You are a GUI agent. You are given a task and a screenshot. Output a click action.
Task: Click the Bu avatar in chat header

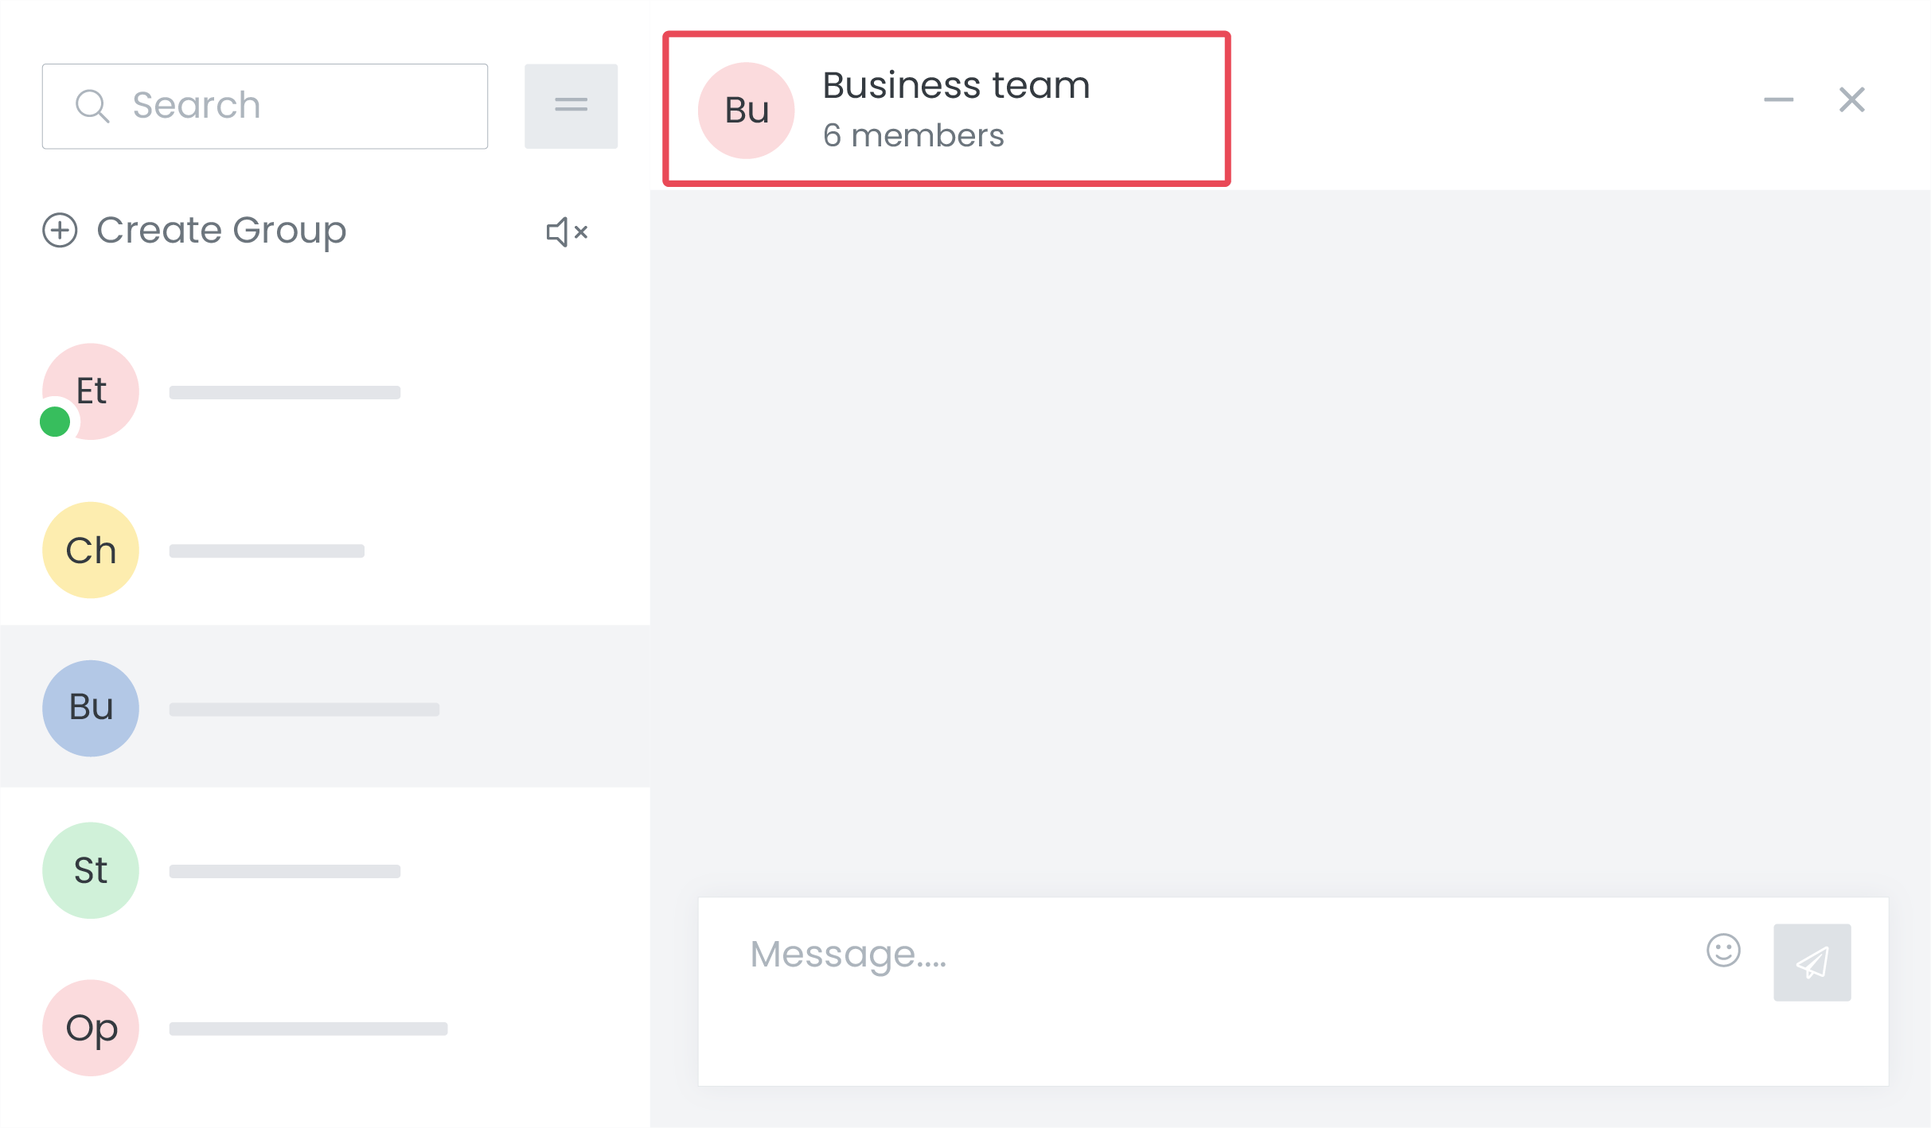tap(746, 111)
